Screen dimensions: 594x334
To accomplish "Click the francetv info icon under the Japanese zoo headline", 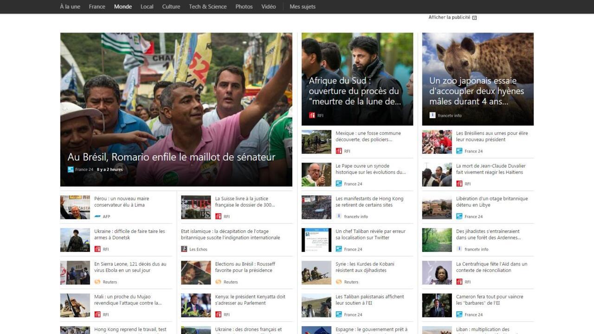I will pos(433,115).
